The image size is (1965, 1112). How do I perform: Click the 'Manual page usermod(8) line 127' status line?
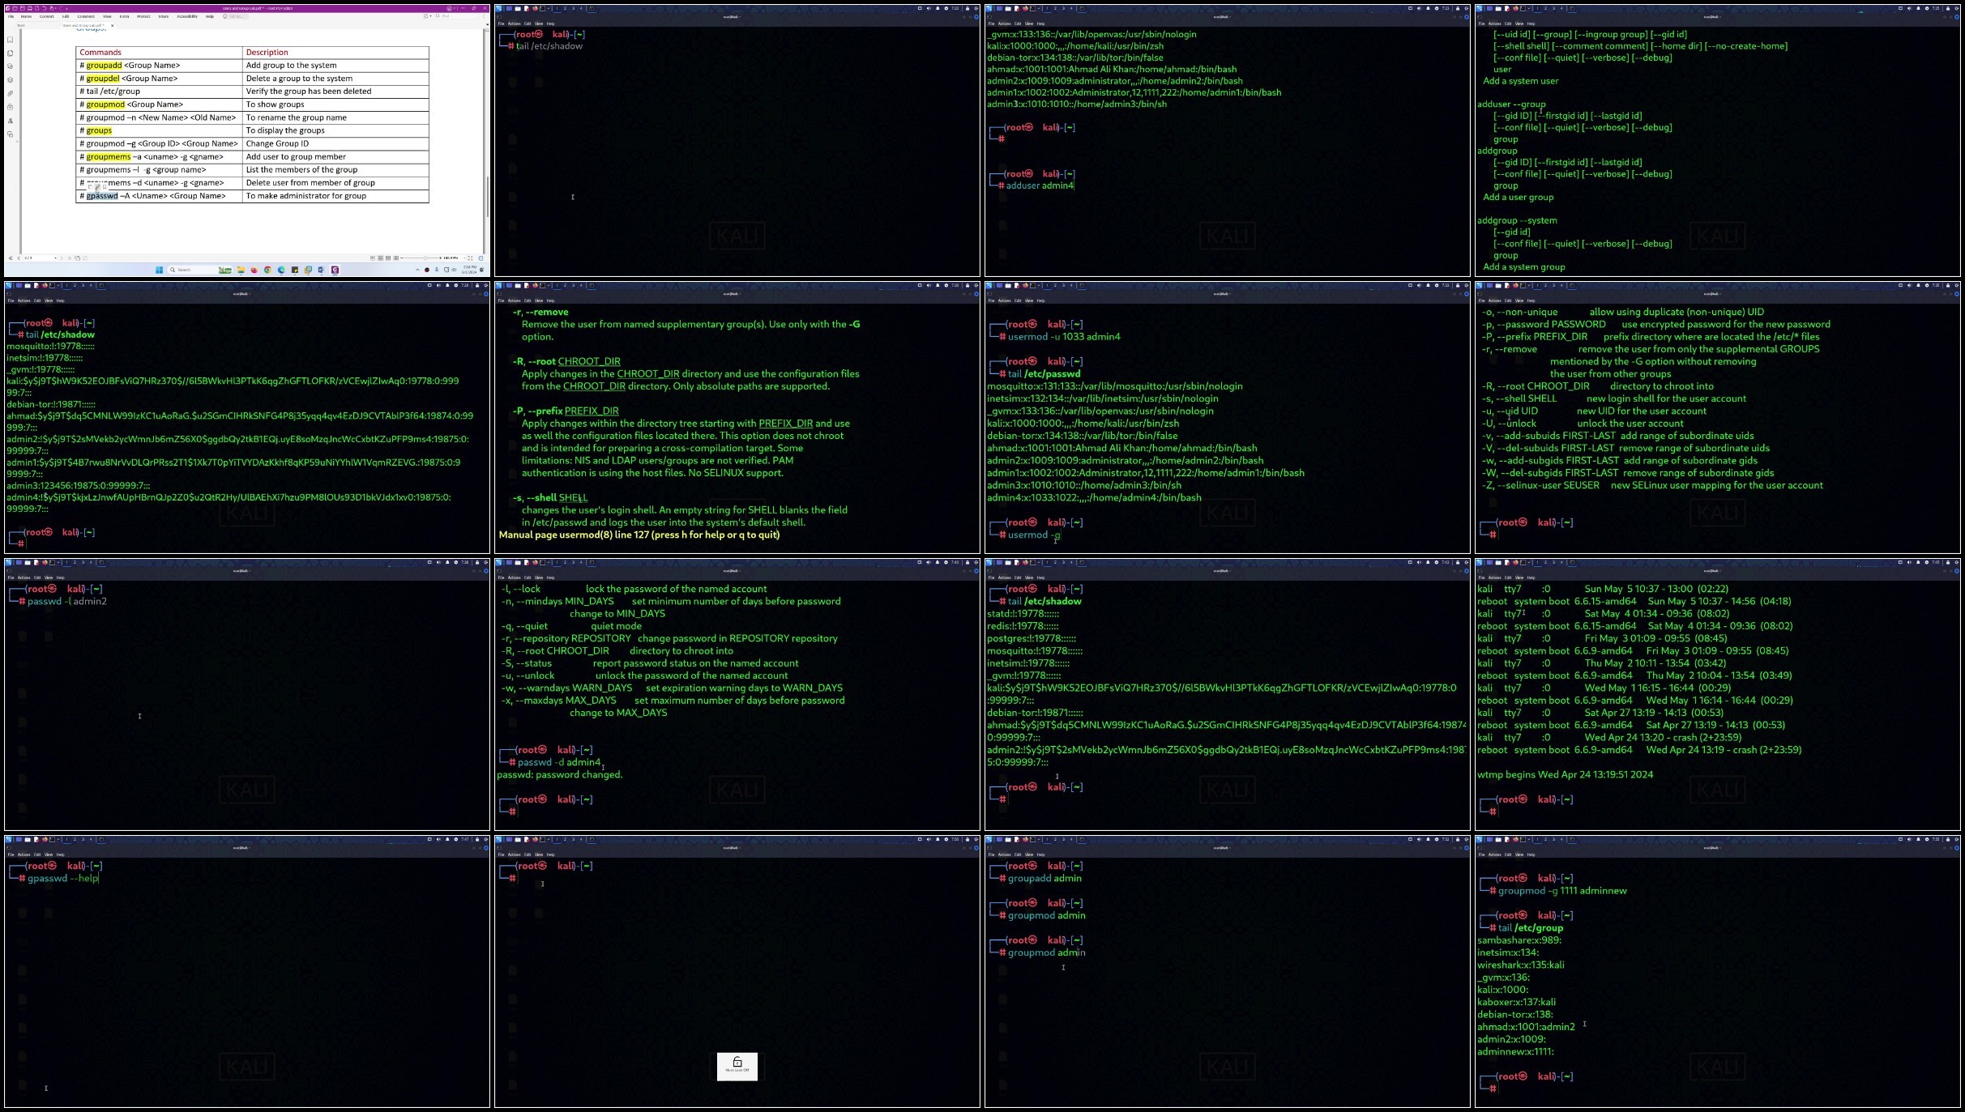tap(639, 535)
